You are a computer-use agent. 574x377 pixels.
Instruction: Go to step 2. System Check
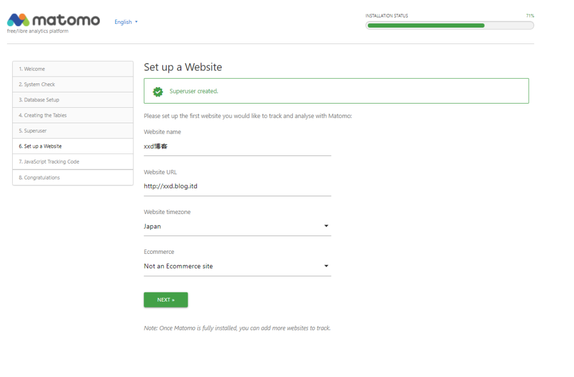[73, 84]
